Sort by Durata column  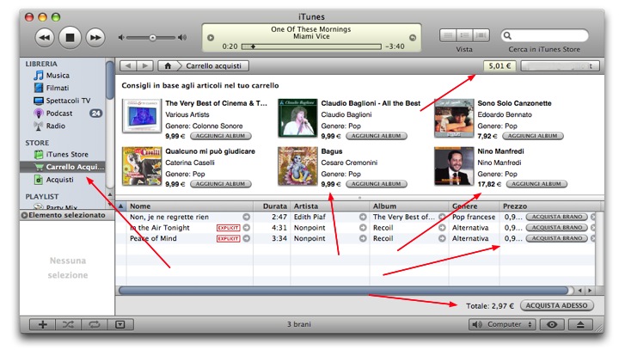(272, 206)
